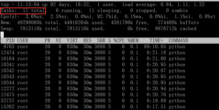Select the "11 sleeping" task count
This screenshot has width=219, height=110.
104,11
